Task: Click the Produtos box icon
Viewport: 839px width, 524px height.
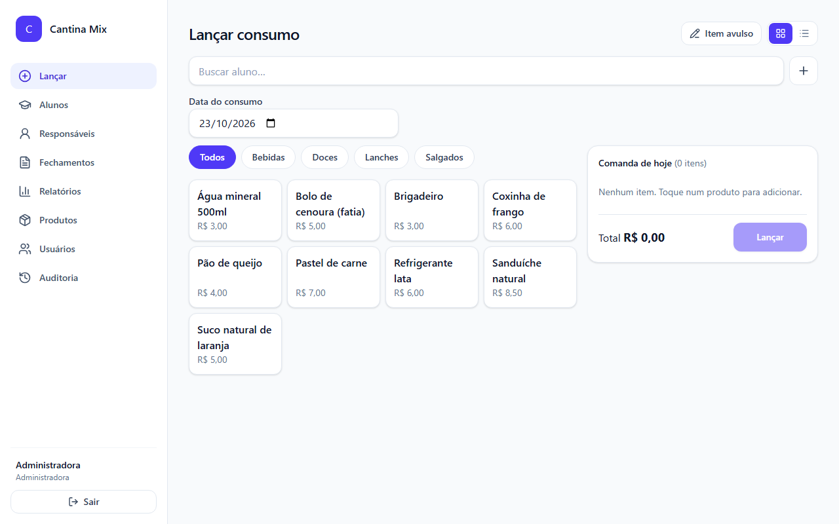Action: tap(25, 220)
